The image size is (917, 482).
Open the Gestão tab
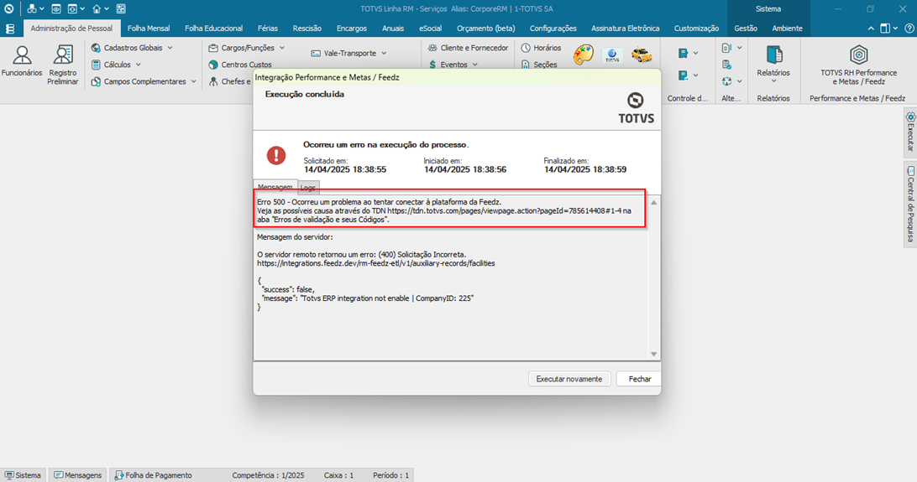746,28
